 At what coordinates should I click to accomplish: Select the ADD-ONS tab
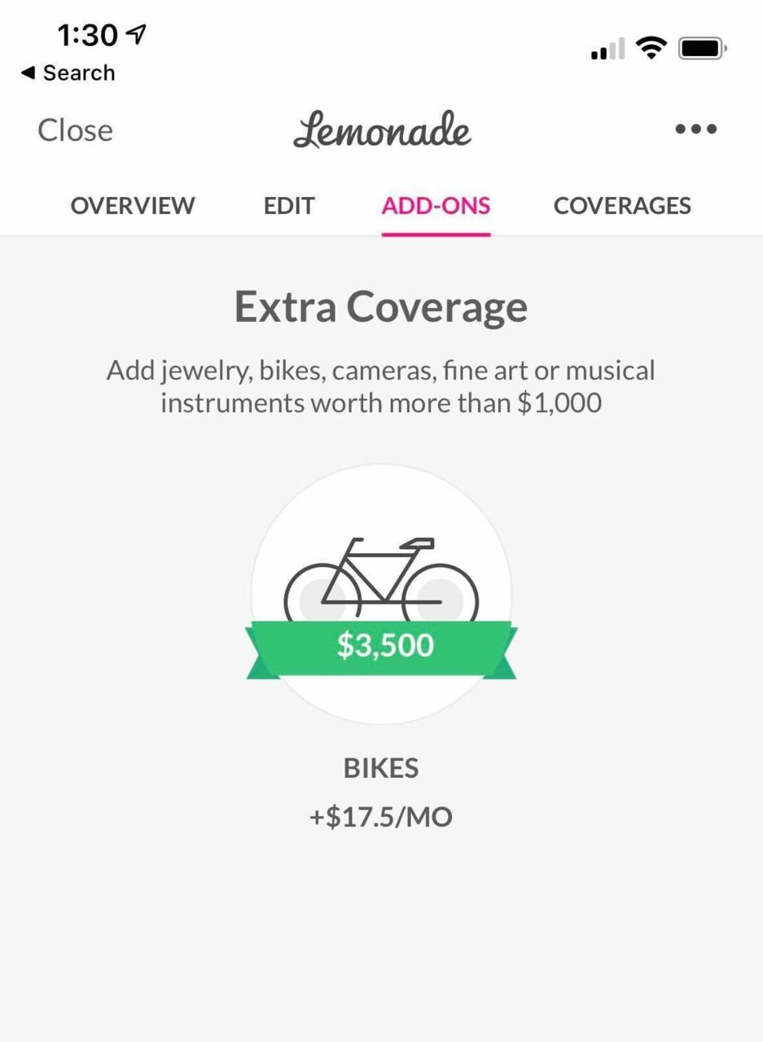tap(436, 205)
